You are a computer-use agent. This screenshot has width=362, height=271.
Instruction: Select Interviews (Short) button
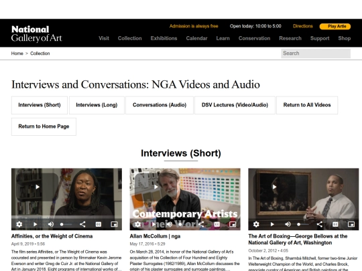point(40,105)
